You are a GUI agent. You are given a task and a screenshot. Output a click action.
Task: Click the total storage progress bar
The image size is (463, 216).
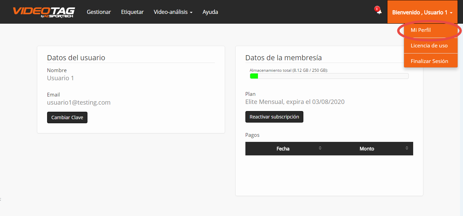click(x=329, y=76)
